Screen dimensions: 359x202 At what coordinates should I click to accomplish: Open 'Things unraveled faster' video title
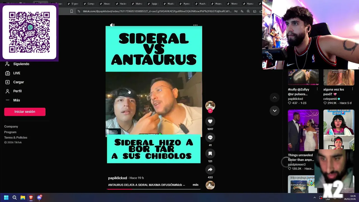[301, 157]
